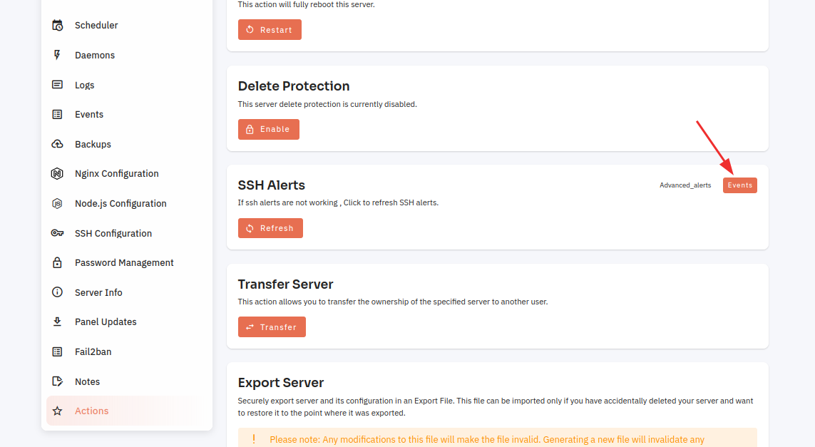Image resolution: width=815 pixels, height=447 pixels.
Task: Click the Nginx Configuration hexagon icon
Action: click(57, 174)
